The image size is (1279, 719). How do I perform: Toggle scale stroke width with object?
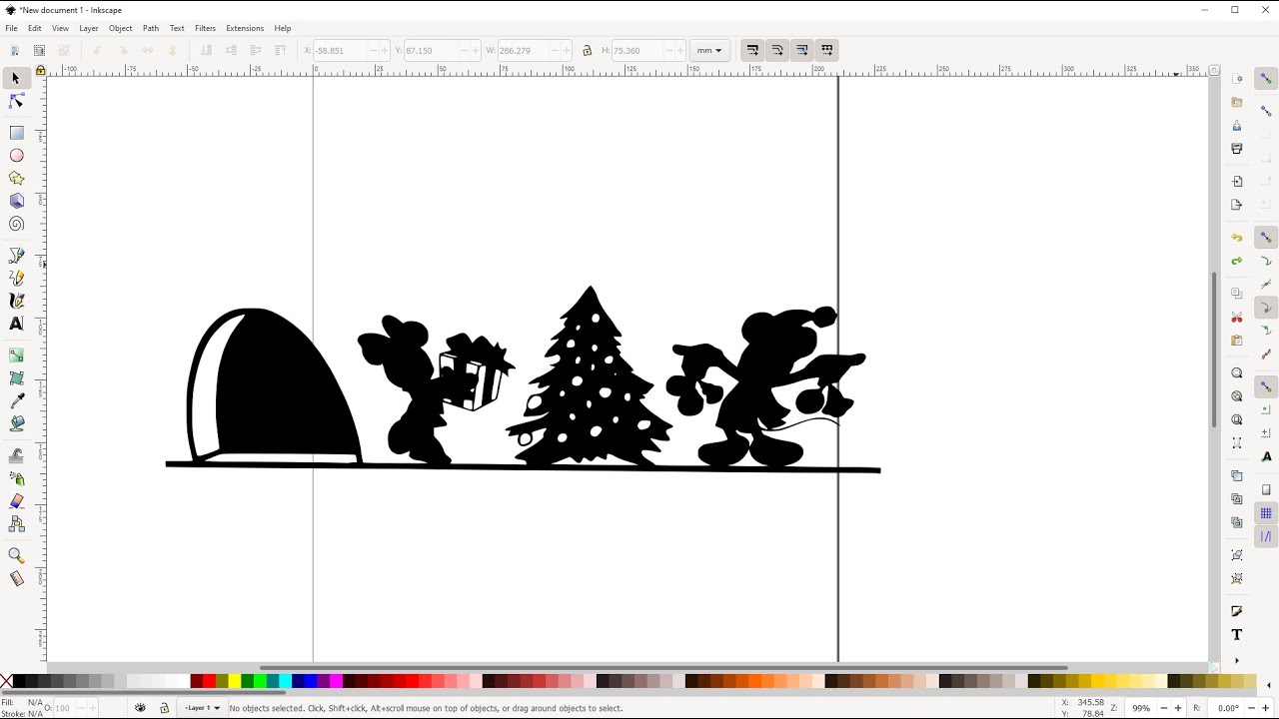[753, 50]
